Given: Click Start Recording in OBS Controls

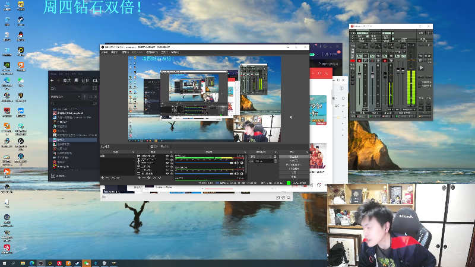Looking at the screenshot, I should pyautogui.click(x=294, y=160).
